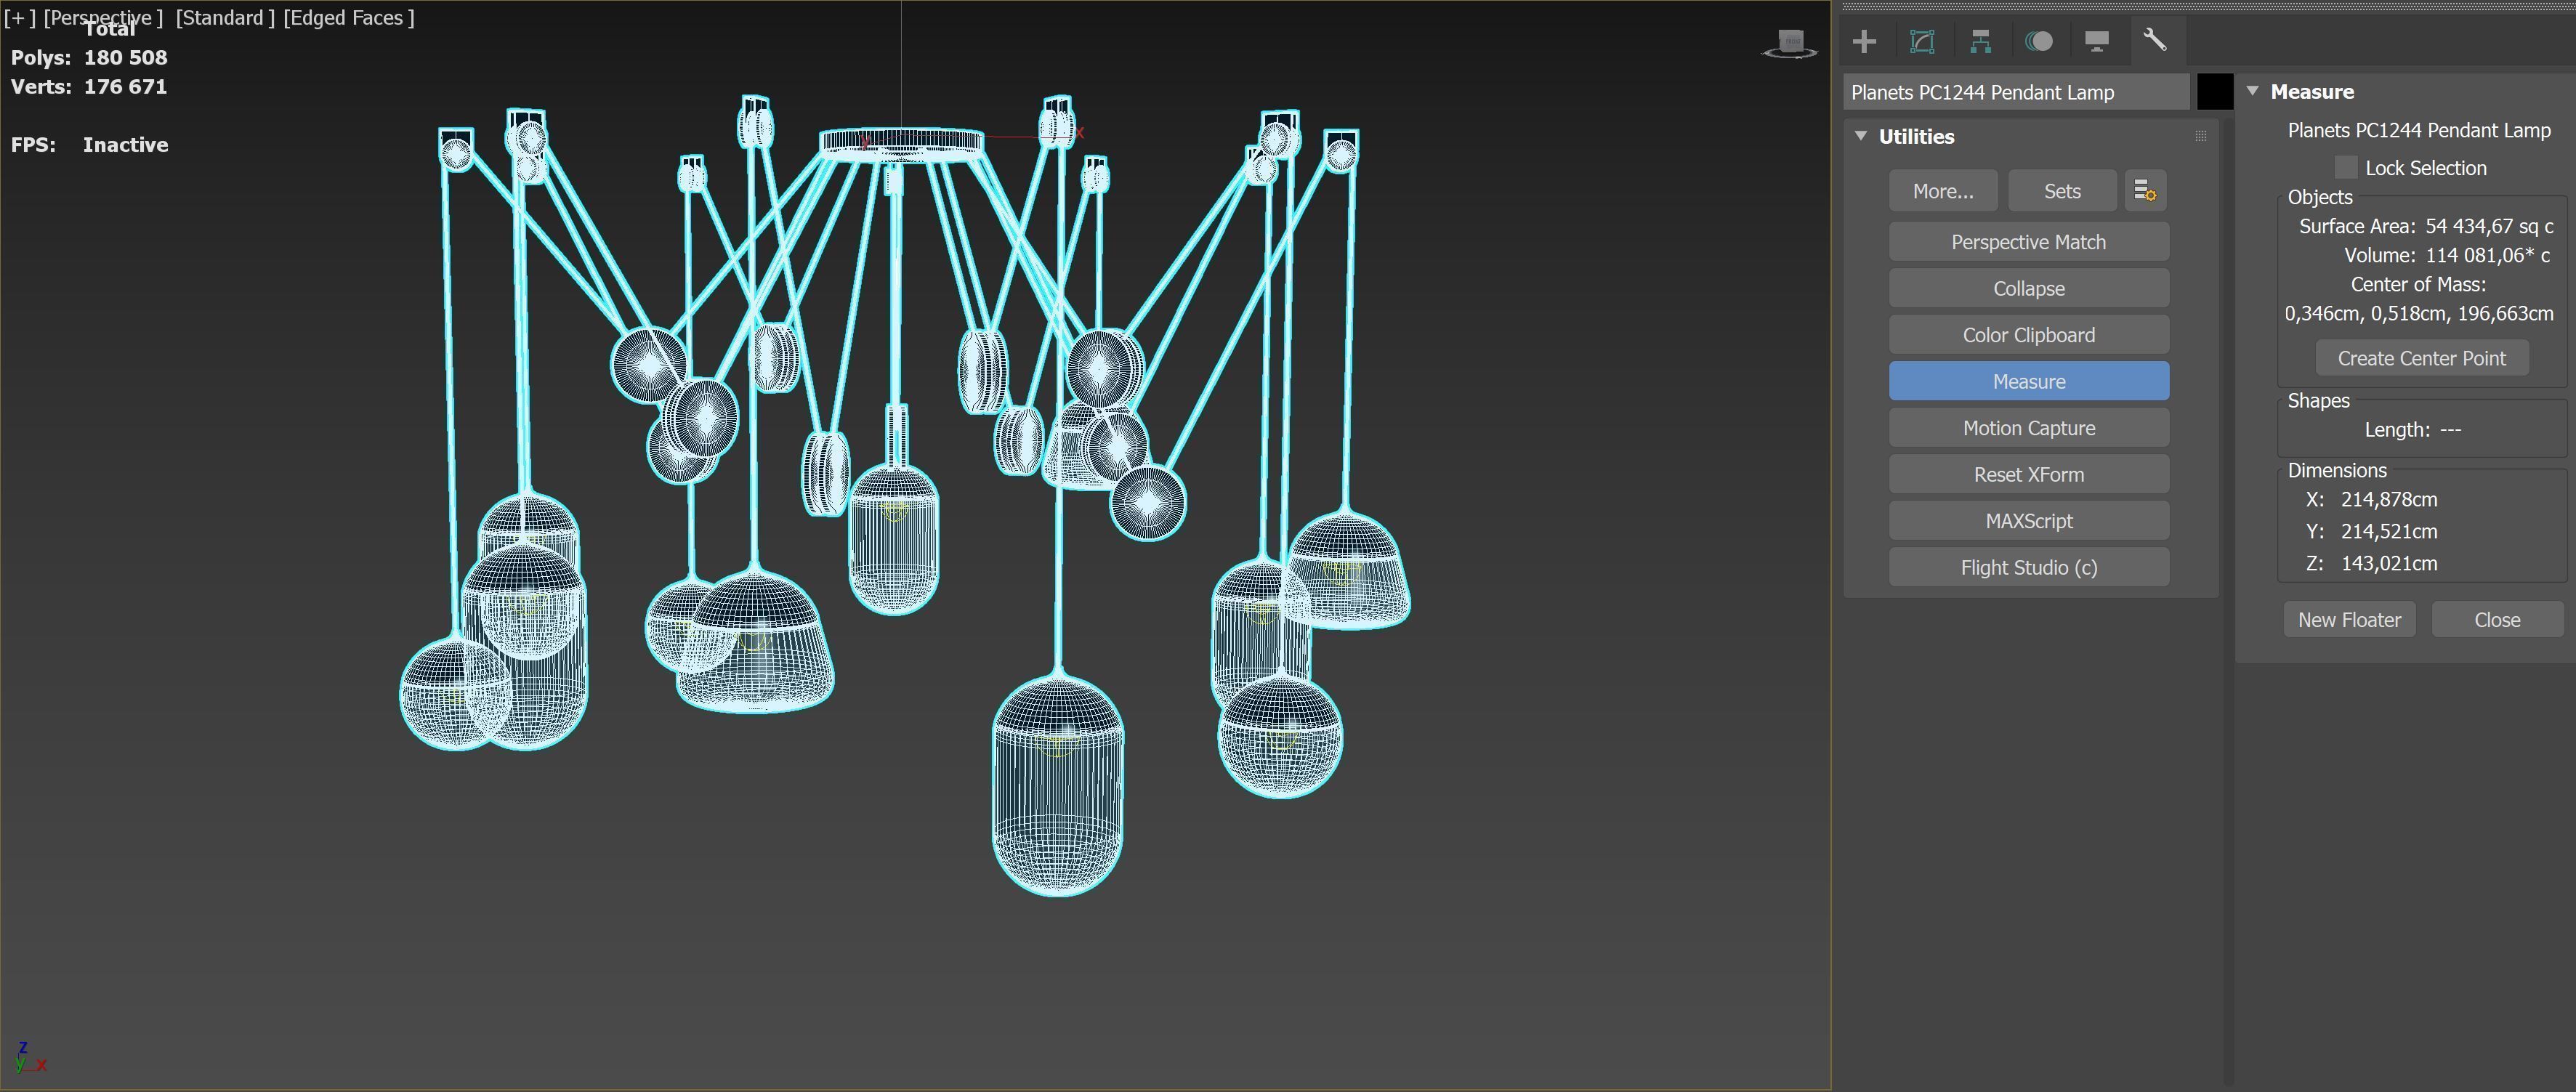Click the Shapes Length value
This screenshot has width=2576, height=1092.
(2450, 429)
